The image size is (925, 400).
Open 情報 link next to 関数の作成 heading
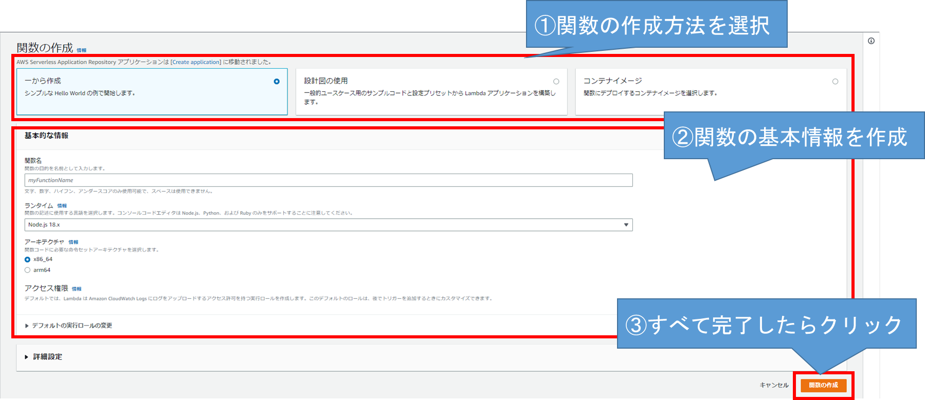[82, 50]
